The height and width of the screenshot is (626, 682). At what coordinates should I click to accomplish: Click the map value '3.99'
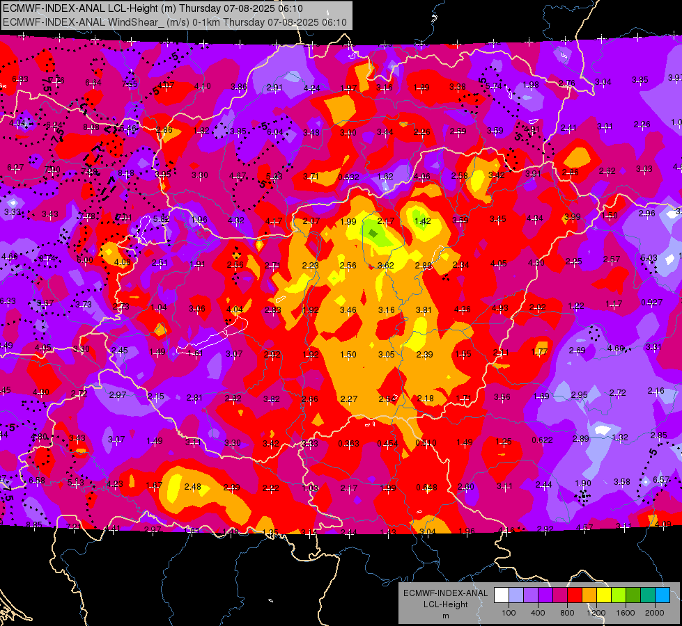tap(573, 217)
